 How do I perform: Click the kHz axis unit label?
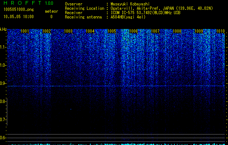pyautogui.click(x=3, y=29)
